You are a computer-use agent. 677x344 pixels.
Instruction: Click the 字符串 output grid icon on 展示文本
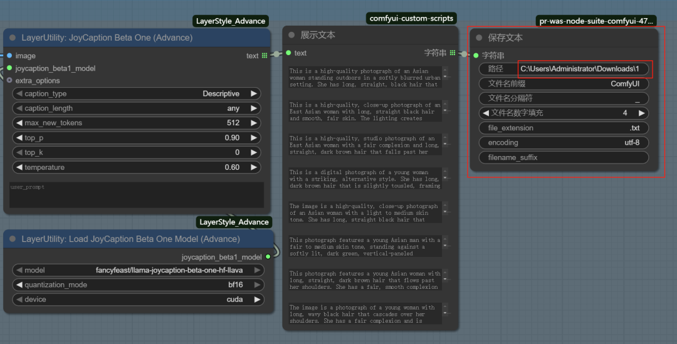tap(453, 53)
